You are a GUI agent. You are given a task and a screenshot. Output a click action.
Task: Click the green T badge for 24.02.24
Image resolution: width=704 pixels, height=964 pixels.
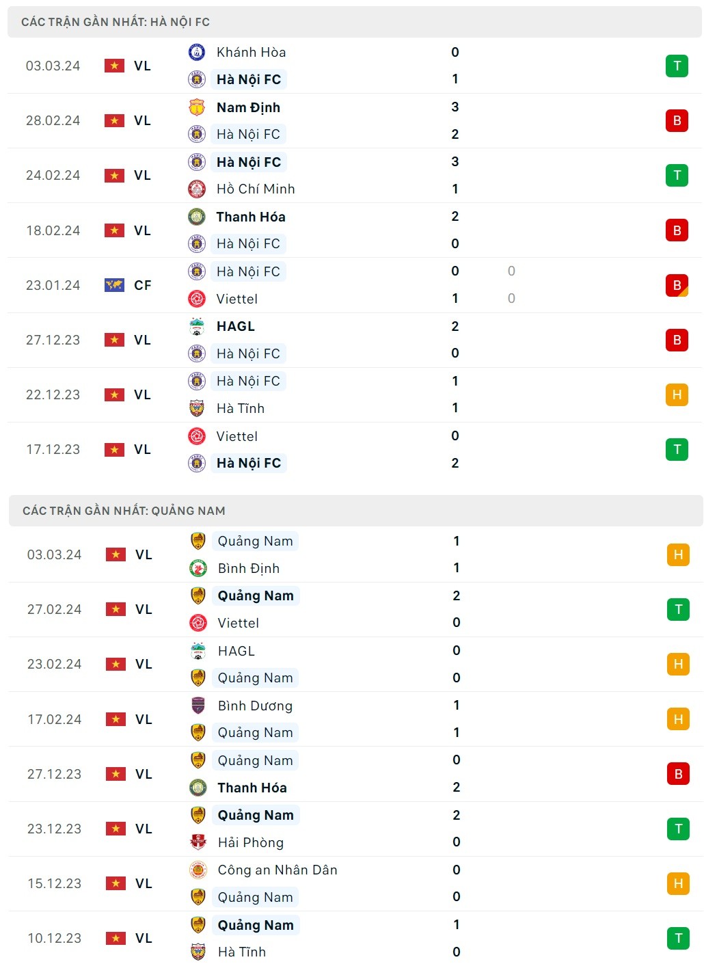coord(677,176)
